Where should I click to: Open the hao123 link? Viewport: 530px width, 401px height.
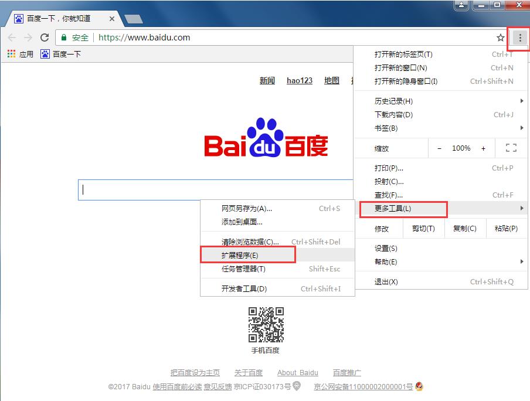coord(300,80)
